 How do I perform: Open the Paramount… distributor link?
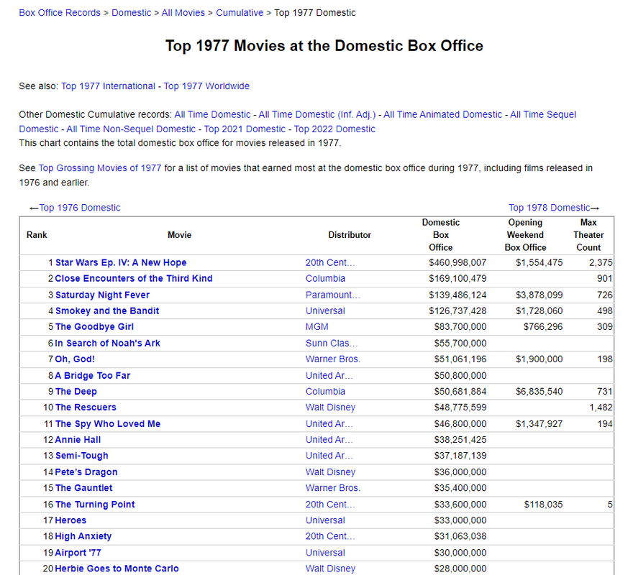click(x=333, y=295)
